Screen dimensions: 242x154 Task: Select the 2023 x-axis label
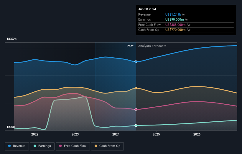point(75,134)
